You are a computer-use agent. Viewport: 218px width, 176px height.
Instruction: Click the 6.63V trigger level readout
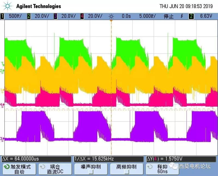[206, 16]
